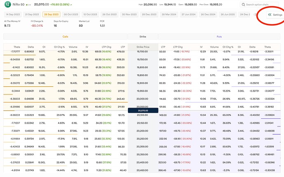The image size is (284, 177).
Task: Click the Calls Volume column header
Action: 73,47
